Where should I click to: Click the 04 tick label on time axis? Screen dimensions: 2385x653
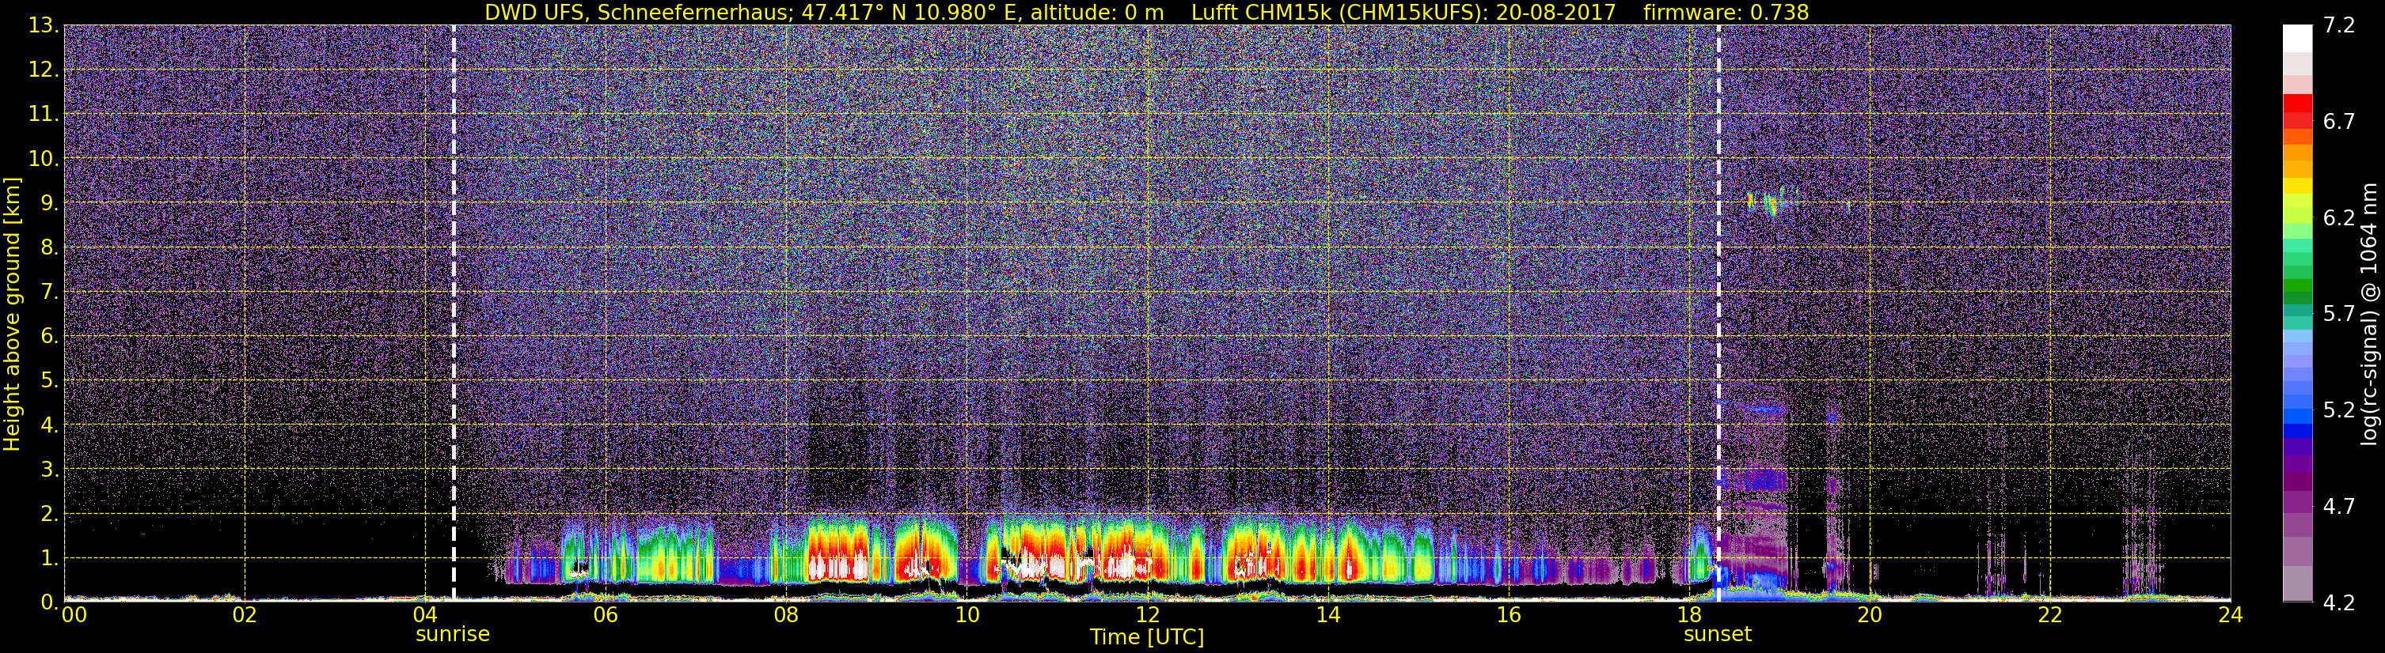(425, 615)
